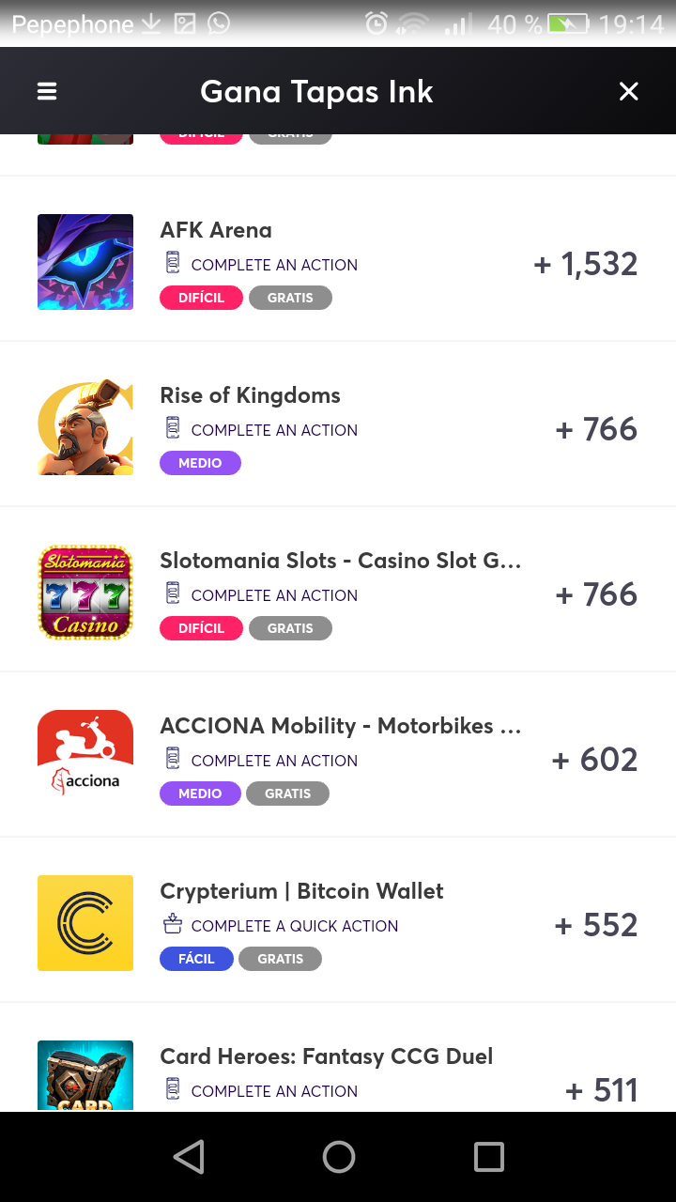Close the Gana Tapas Ink screen
Image resolution: width=676 pixels, height=1202 pixels.
pos(628,91)
